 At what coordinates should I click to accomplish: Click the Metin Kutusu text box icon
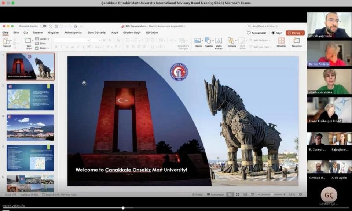tap(219, 41)
